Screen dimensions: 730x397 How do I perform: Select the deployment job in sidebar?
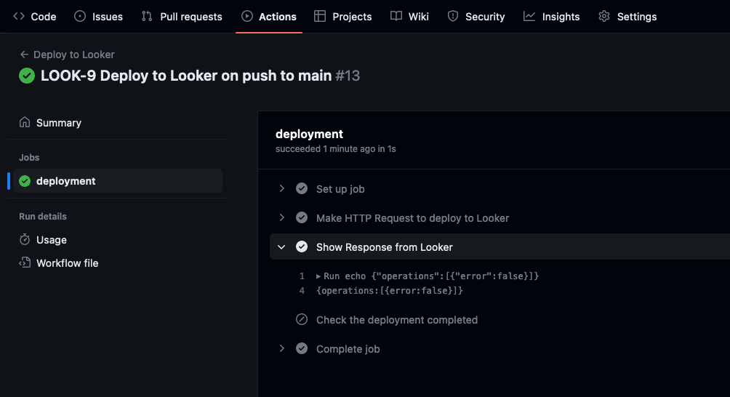[x=118, y=181]
